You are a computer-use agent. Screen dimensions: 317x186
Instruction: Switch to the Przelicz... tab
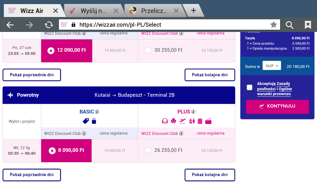(154, 11)
